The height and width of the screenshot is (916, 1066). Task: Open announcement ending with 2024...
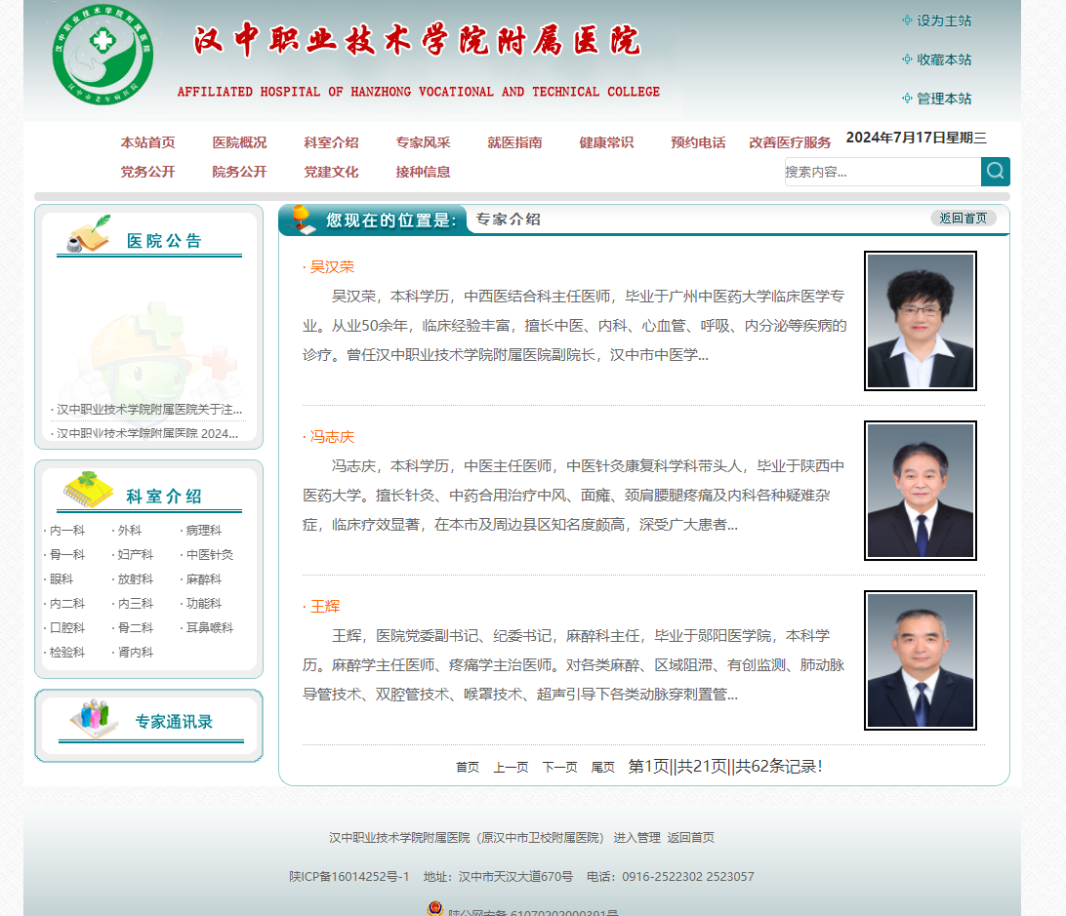146,433
